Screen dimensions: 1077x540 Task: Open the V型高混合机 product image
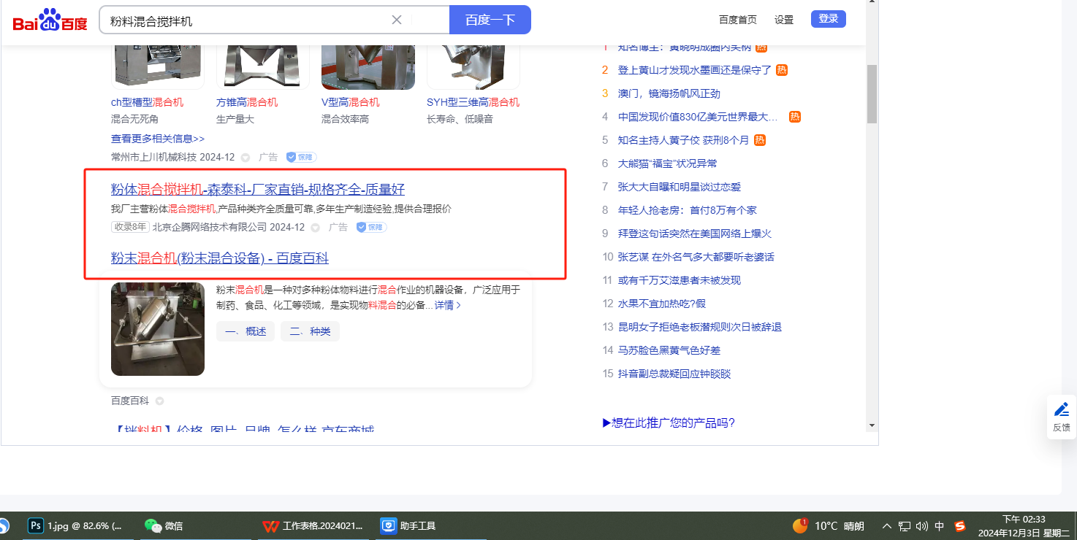(368, 66)
